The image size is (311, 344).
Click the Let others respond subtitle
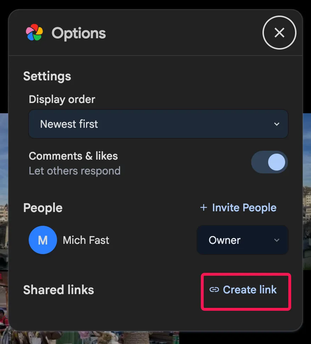74,171
